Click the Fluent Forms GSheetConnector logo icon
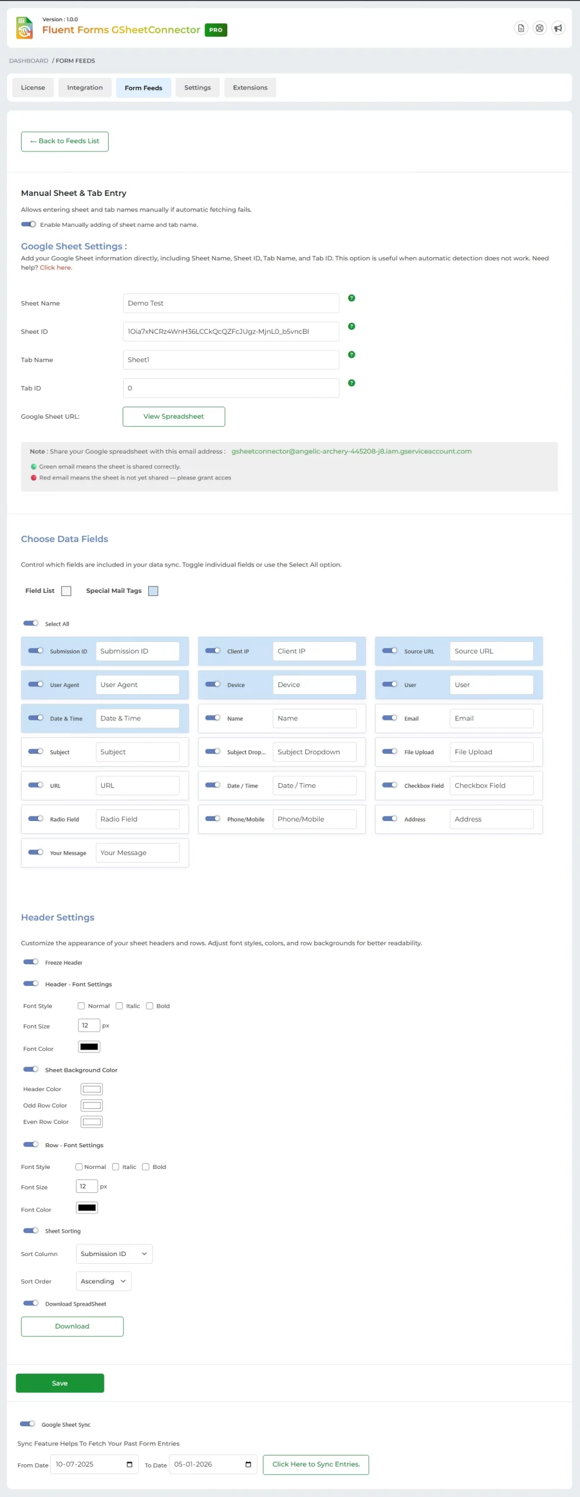 [x=25, y=27]
